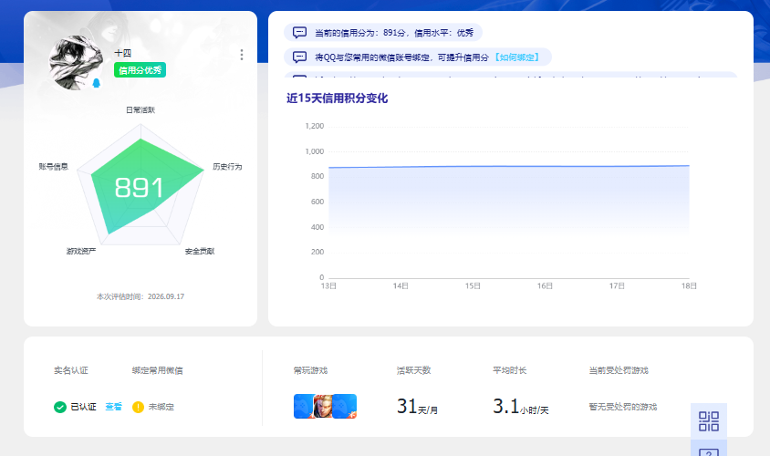Click the 日常活跃 radar label

tap(140, 110)
